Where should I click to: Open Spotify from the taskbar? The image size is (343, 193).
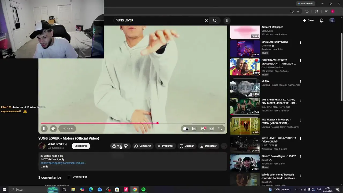[x=143, y=190]
